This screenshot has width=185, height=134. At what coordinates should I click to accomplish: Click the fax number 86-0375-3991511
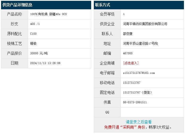[x=135, y=102]
